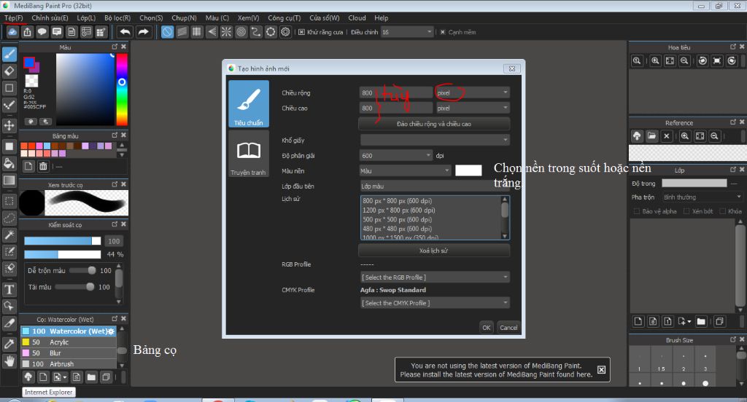Click OK in the new image dialog
The image size is (747, 402).
point(487,327)
